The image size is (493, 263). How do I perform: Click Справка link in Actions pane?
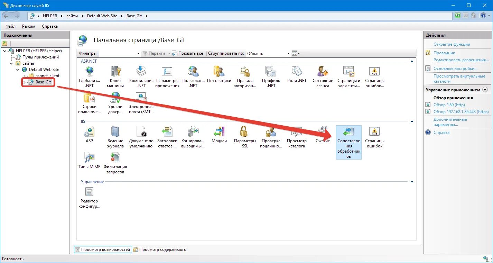click(441, 133)
